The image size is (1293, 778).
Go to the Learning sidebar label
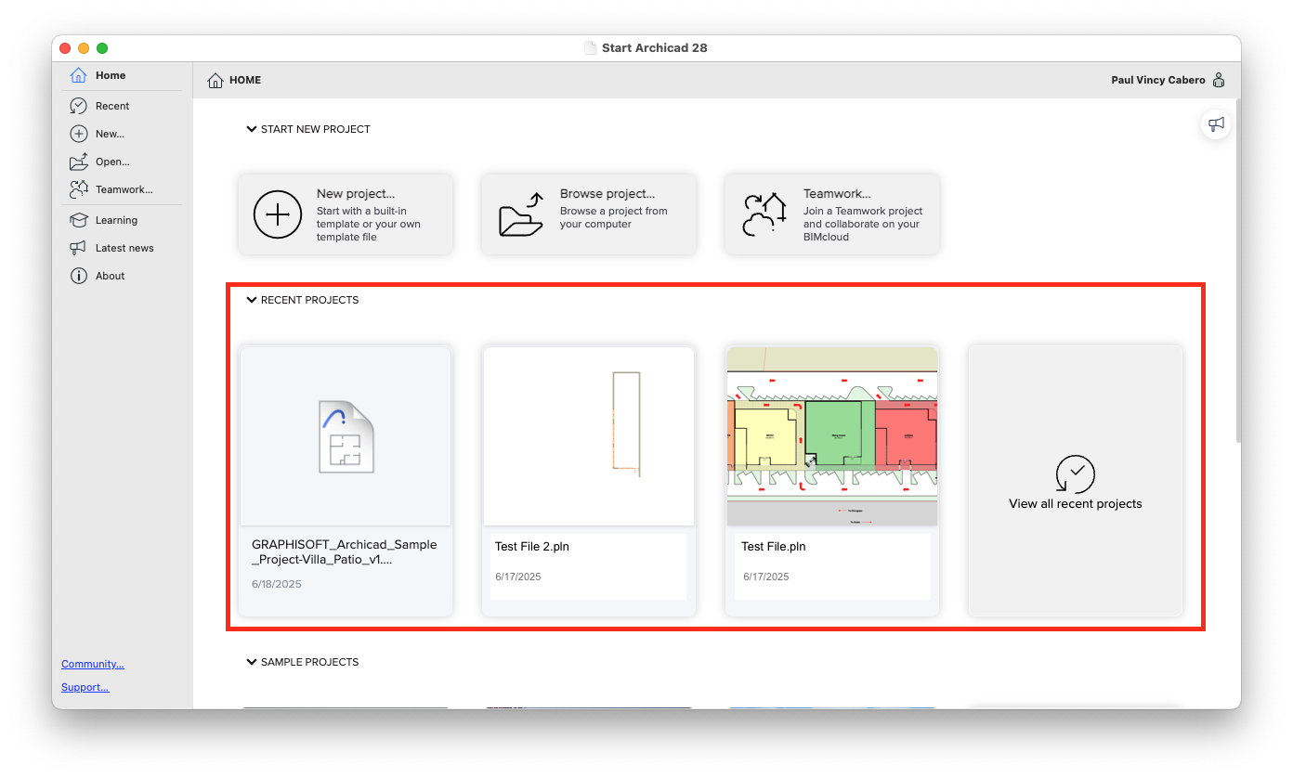(116, 220)
